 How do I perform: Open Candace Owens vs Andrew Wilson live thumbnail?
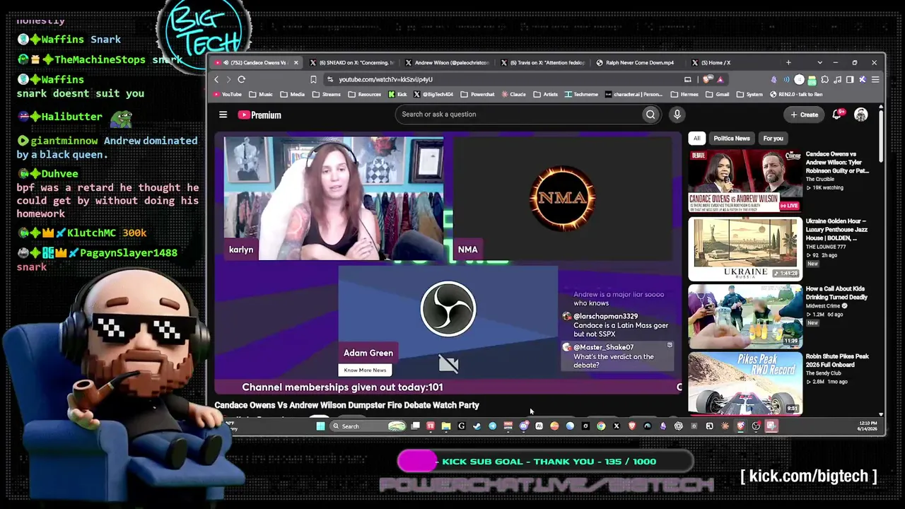pos(745,181)
